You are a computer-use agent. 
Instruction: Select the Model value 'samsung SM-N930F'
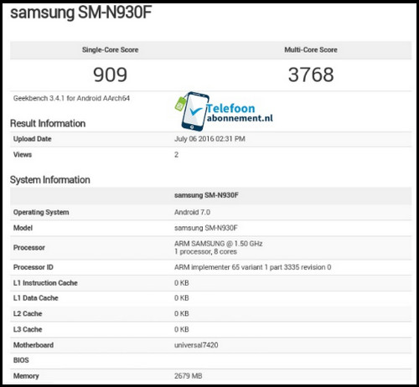click(x=206, y=228)
